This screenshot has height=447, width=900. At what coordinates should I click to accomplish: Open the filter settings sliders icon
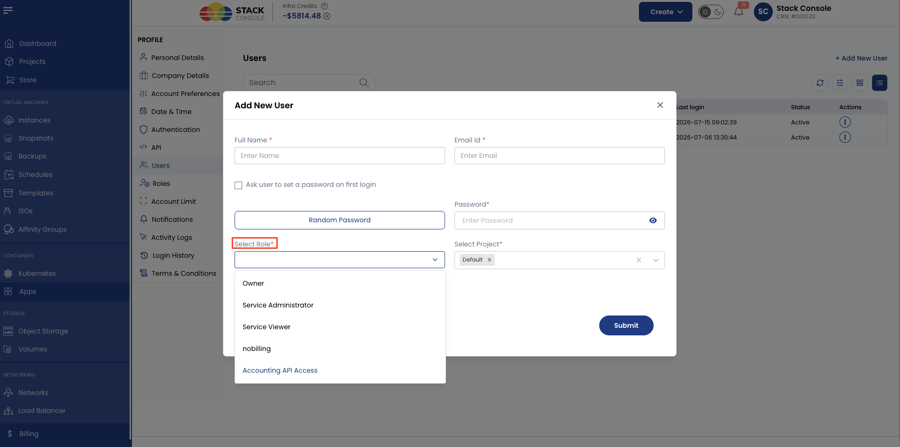pyautogui.click(x=840, y=83)
